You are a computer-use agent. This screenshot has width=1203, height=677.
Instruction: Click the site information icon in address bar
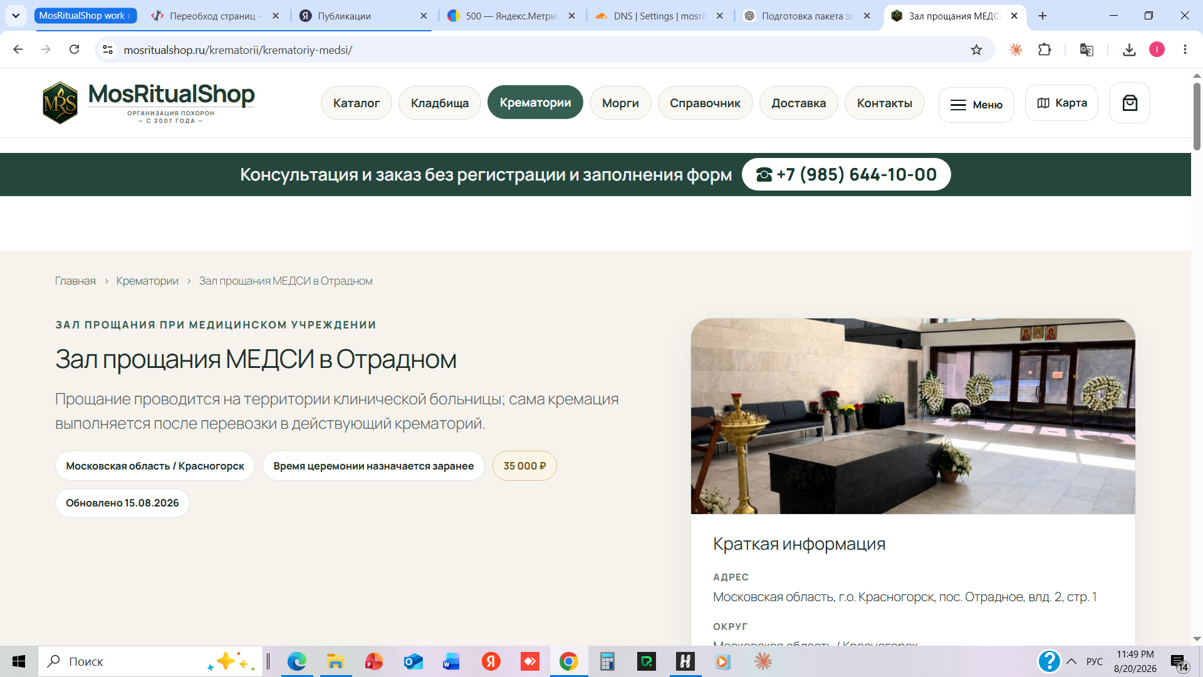click(108, 50)
